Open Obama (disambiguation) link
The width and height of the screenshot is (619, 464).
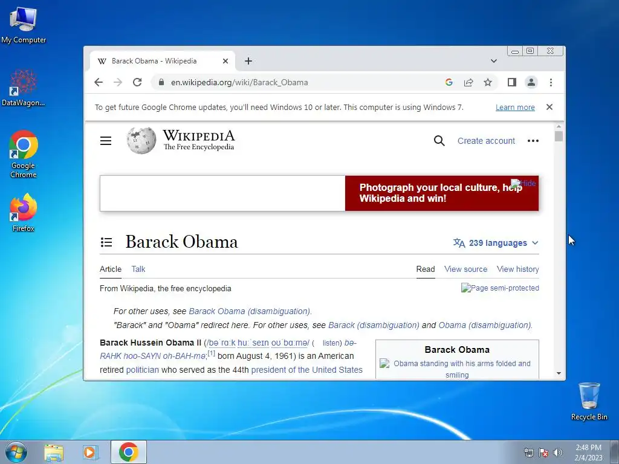(x=485, y=325)
